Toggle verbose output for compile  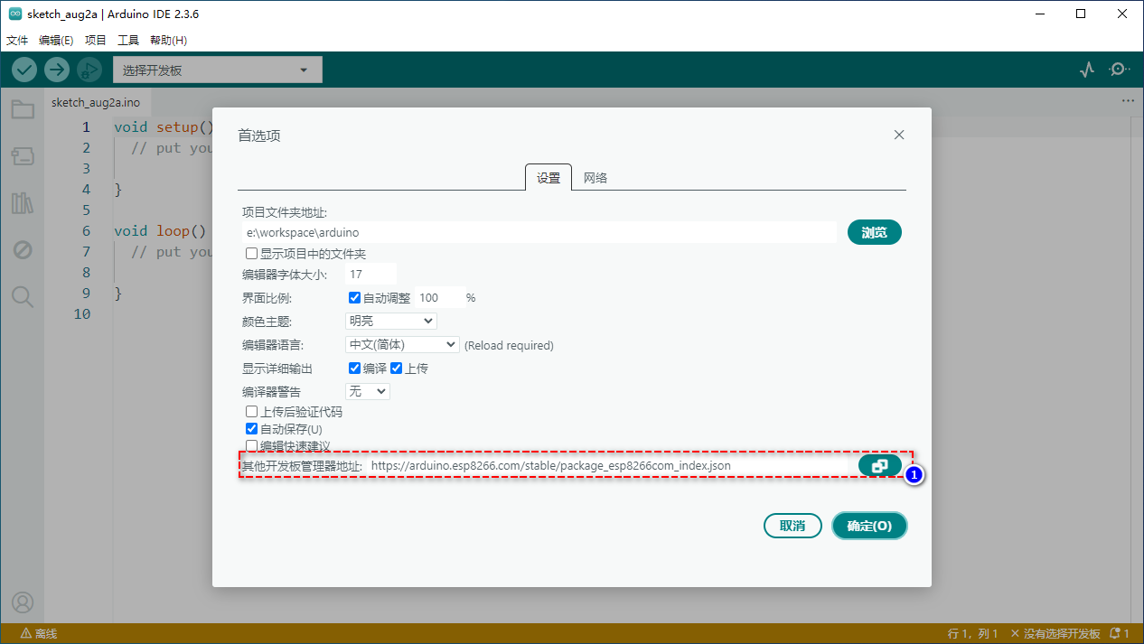354,369
